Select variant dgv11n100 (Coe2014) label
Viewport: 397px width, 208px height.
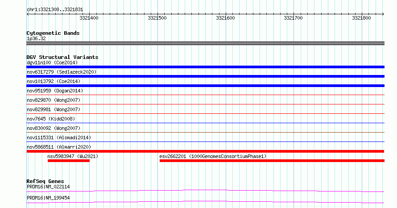(x=52, y=62)
